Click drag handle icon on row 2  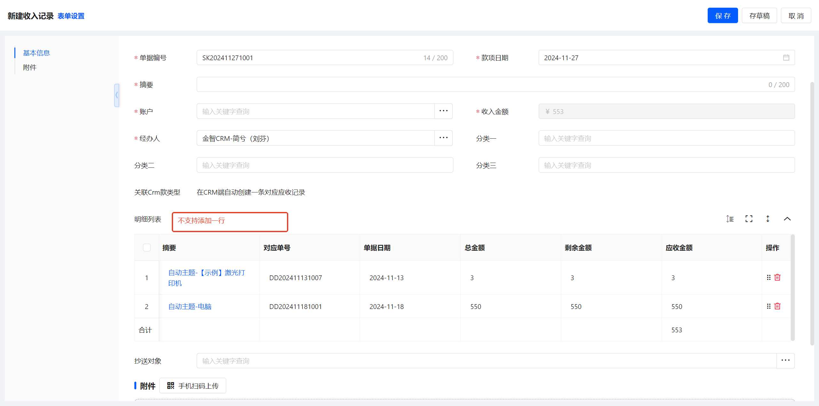[769, 306]
